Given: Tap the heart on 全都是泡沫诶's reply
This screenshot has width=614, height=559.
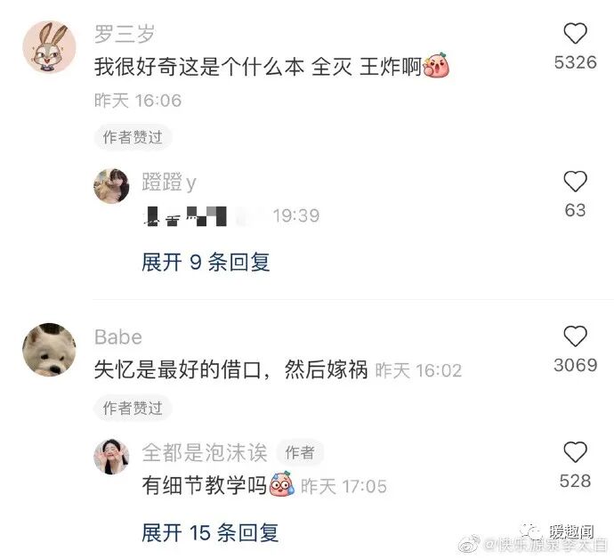Looking at the screenshot, I should 575,452.
